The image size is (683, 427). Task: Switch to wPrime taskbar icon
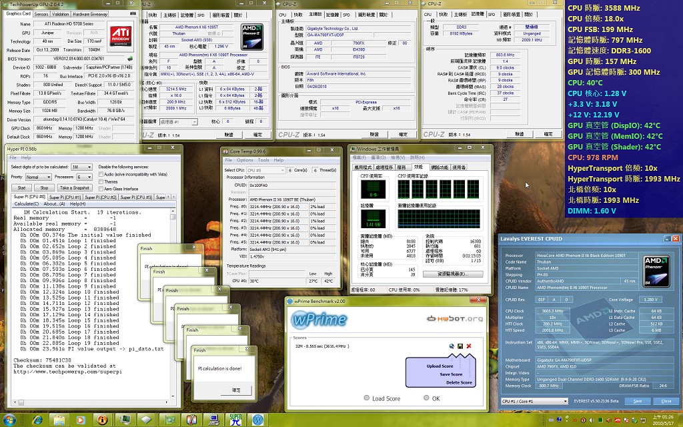coord(258,420)
